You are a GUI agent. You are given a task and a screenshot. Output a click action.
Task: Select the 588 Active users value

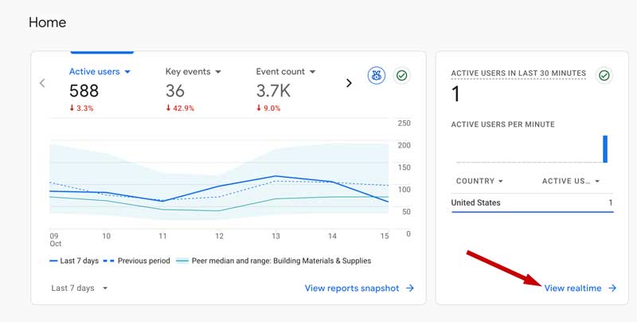click(84, 91)
